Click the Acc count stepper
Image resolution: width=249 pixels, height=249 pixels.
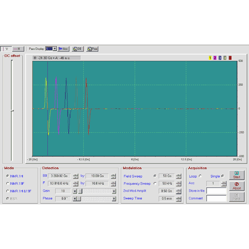click(x=224, y=184)
